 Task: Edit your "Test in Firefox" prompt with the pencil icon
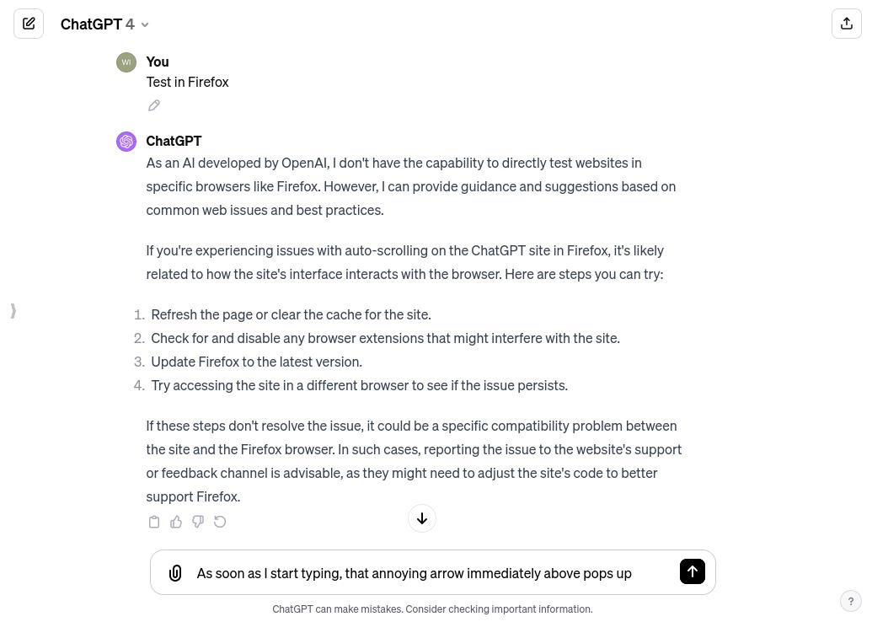(x=153, y=105)
